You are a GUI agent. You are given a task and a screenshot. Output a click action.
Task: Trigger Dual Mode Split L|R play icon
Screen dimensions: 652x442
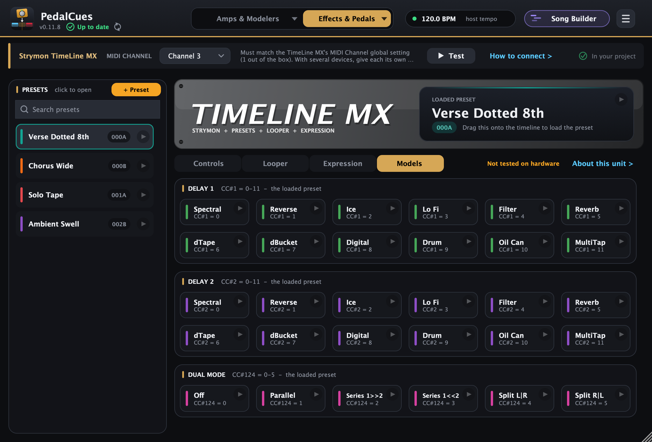click(545, 394)
